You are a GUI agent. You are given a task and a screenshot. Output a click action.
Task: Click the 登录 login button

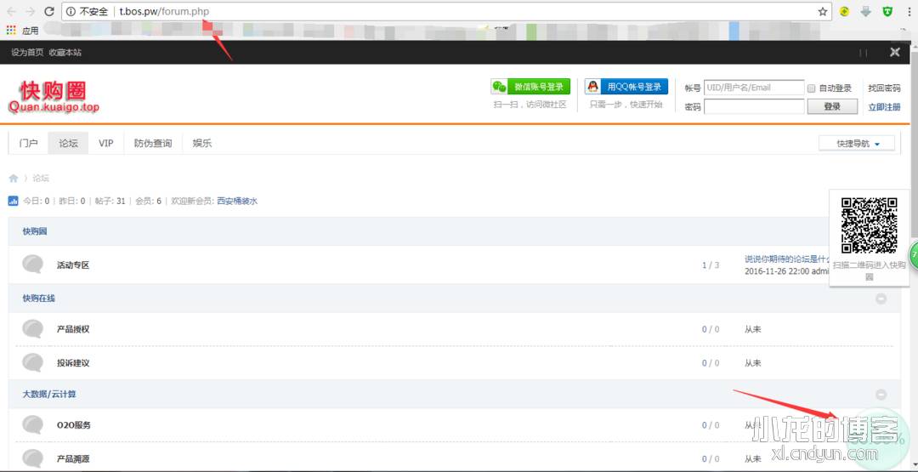coord(831,106)
